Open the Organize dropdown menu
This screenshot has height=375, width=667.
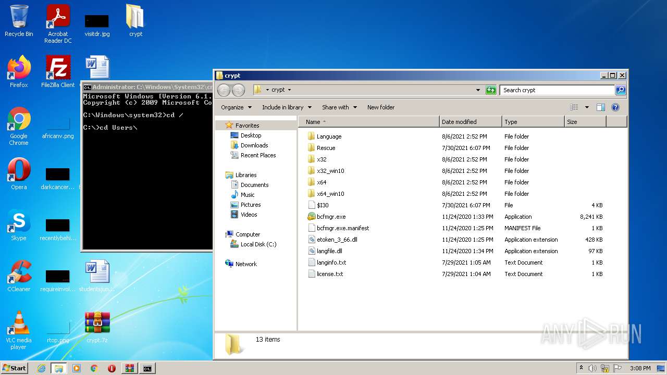point(237,107)
